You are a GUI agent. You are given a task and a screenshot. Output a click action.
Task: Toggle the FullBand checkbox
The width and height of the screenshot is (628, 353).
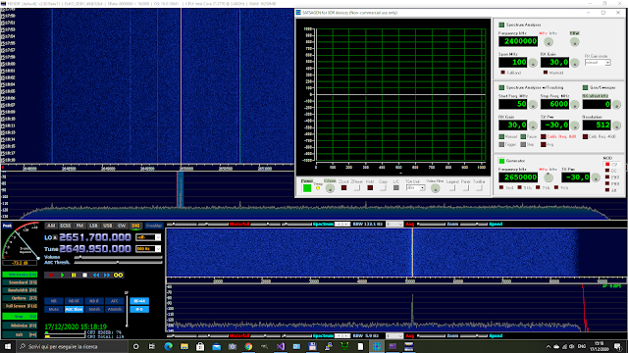click(503, 73)
